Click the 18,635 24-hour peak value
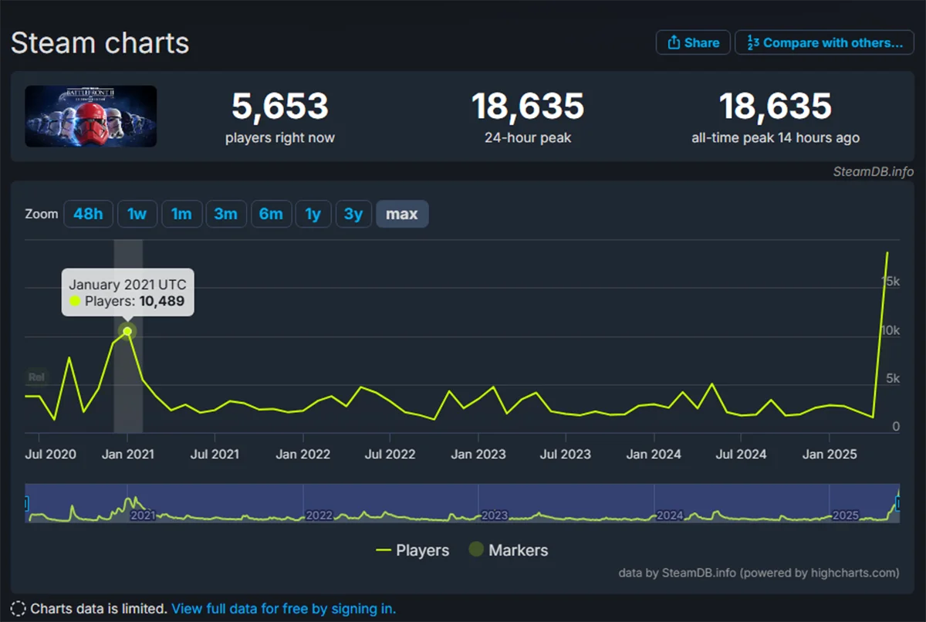Screen dimensions: 926x622 click(528, 106)
